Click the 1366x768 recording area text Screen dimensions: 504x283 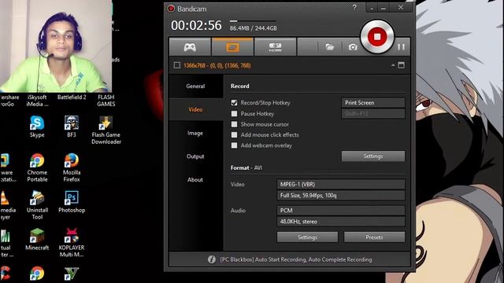[x=217, y=65]
